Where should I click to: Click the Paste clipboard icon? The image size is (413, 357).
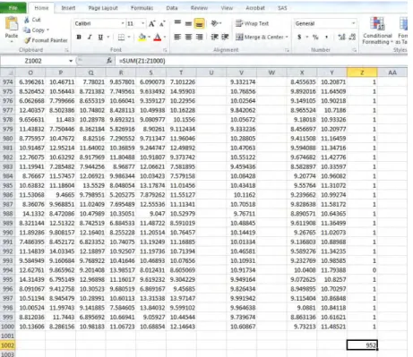point(12,24)
